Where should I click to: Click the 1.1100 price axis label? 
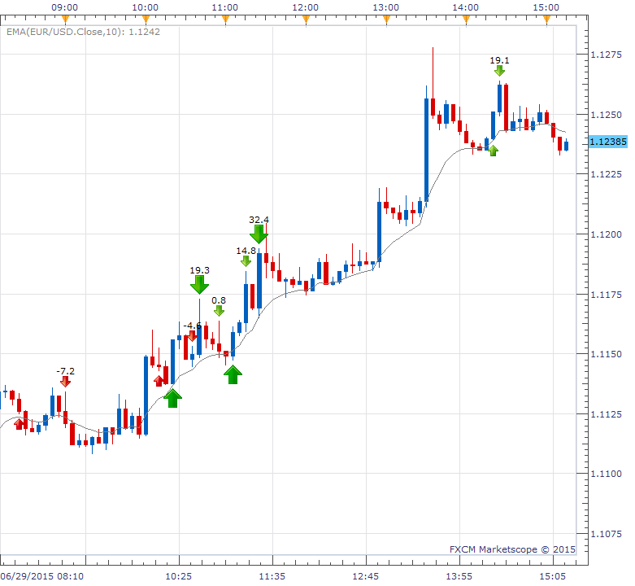(x=607, y=474)
